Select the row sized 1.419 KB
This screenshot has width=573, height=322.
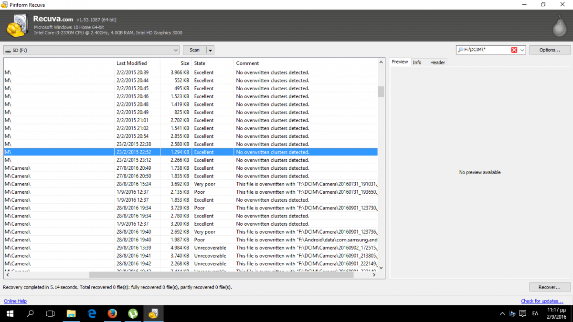tap(191, 104)
